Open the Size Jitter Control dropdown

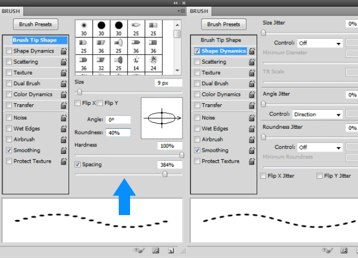point(319,43)
